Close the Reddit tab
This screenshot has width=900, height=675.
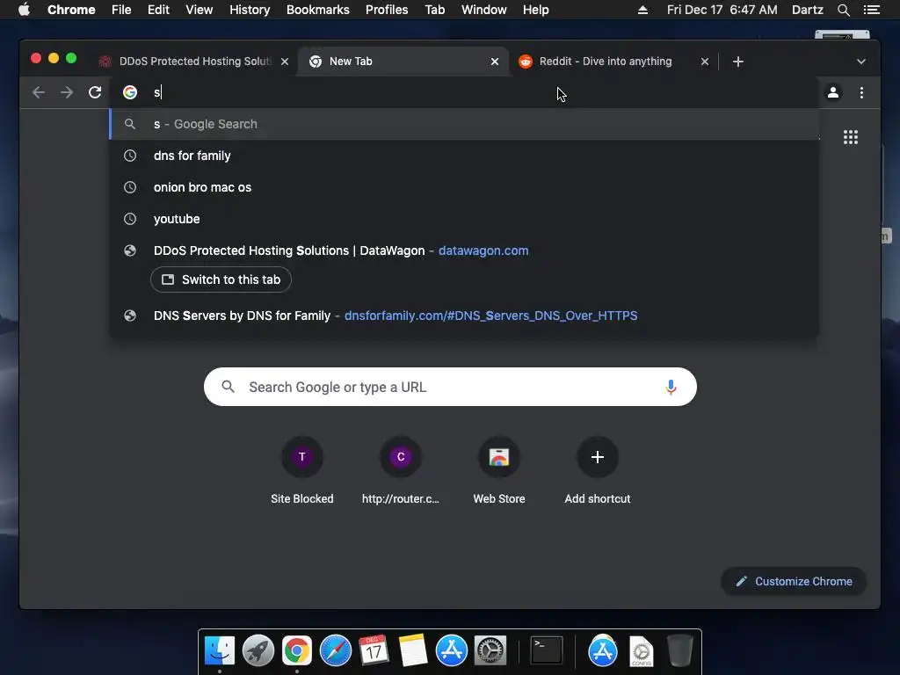pos(705,62)
